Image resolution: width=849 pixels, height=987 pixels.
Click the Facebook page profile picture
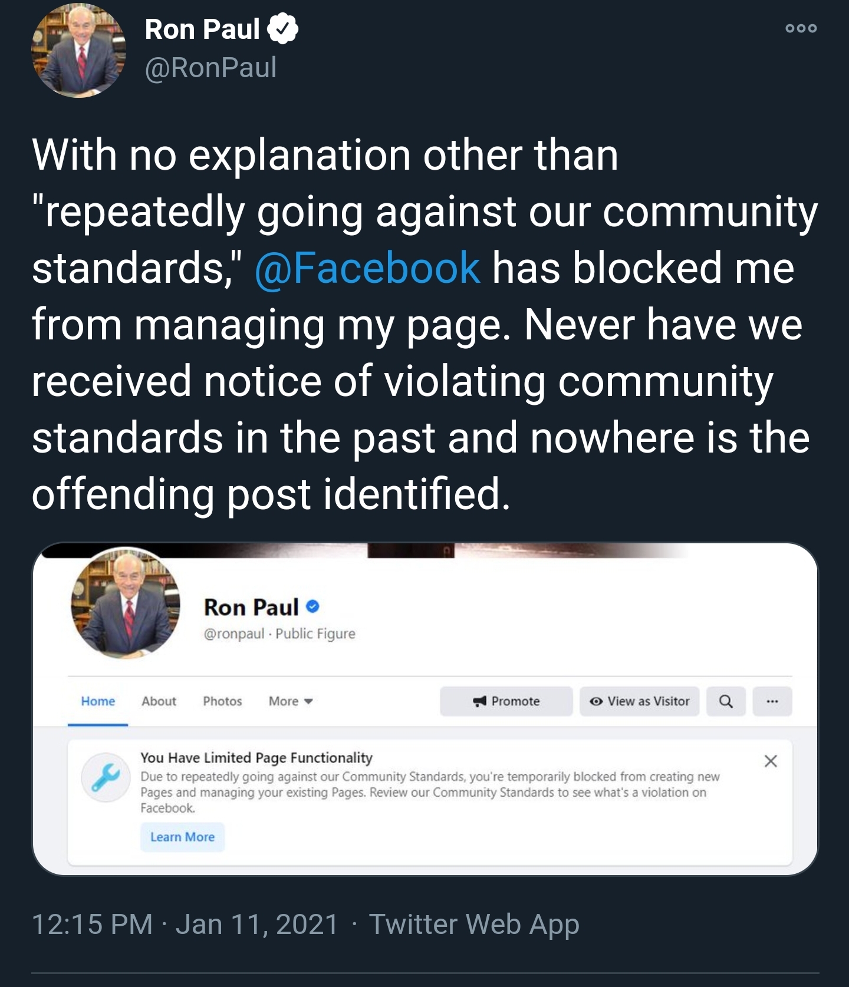coord(126,603)
